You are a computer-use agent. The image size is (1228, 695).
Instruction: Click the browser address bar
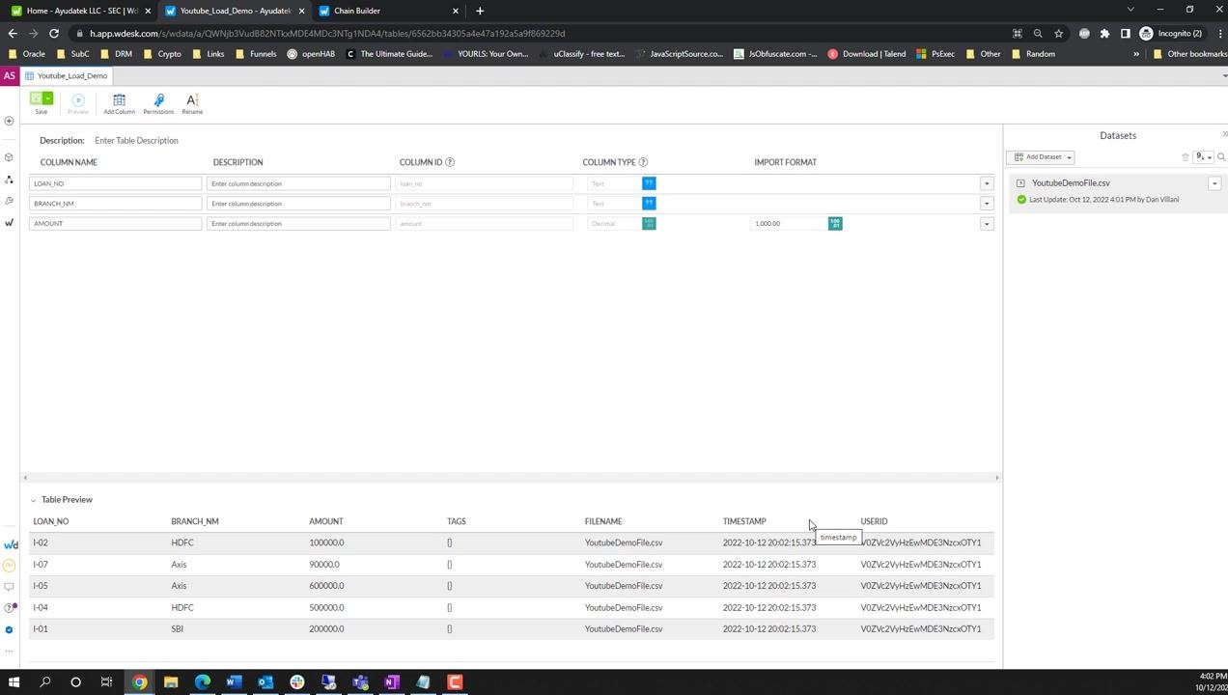(541, 33)
